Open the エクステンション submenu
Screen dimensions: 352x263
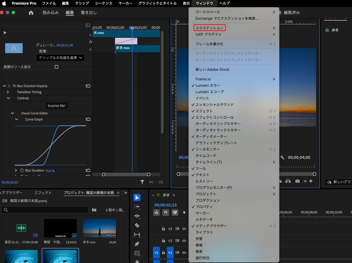click(234, 28)
